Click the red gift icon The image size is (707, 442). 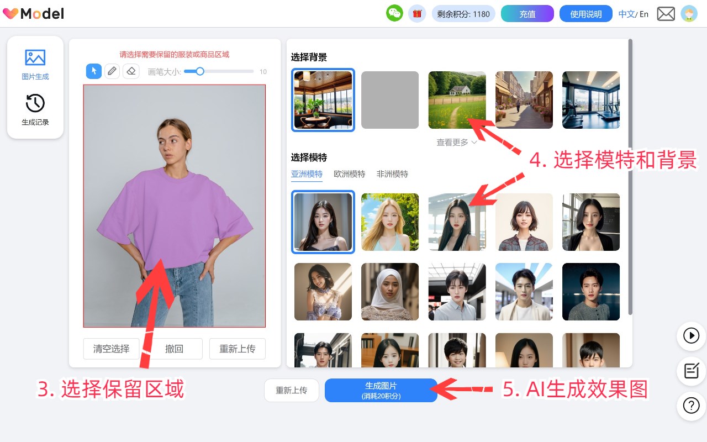[417, 13]
